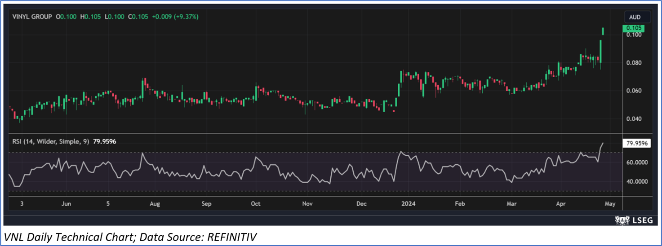Click the Apr date on time axis
The width and height of the screenshot is (662, 246).
560,204
